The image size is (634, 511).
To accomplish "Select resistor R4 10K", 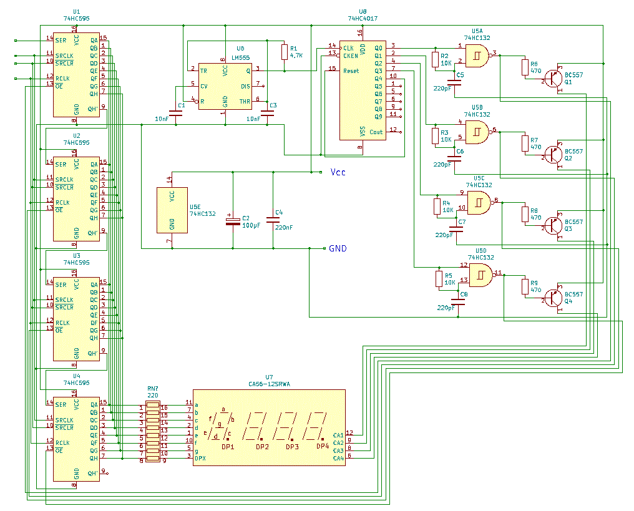I will (437, 206).
